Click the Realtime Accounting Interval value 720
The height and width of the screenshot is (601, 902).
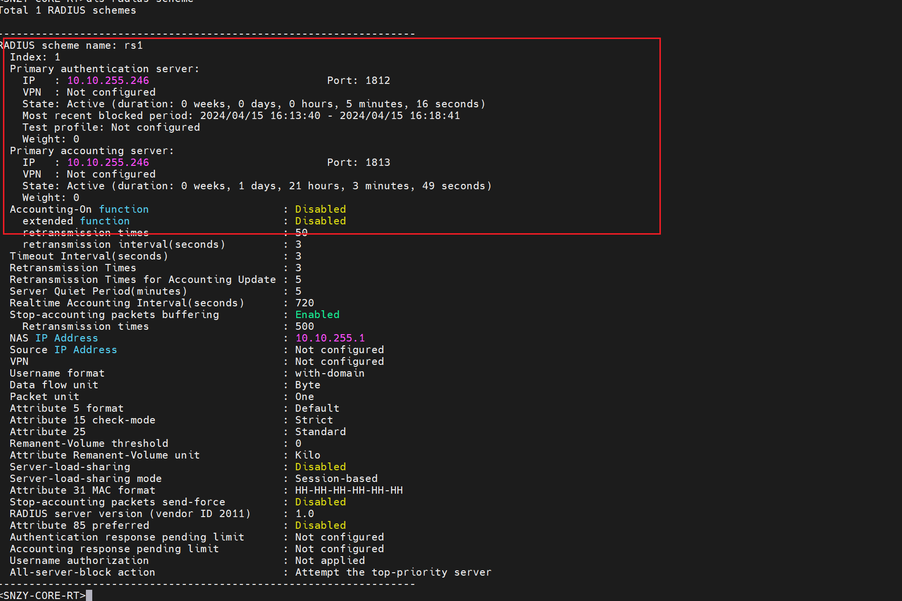305,303
